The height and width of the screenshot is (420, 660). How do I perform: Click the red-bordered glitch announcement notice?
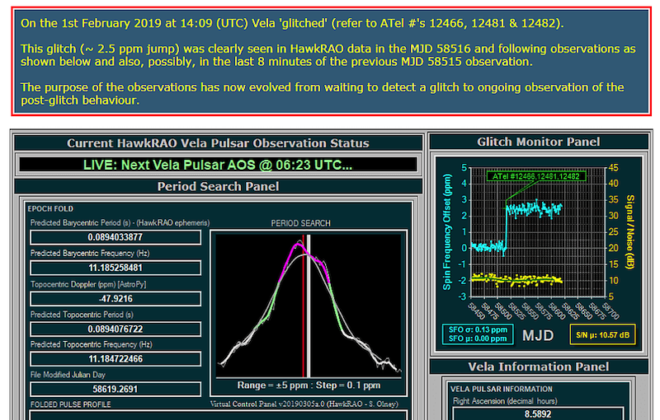(330, 62)
